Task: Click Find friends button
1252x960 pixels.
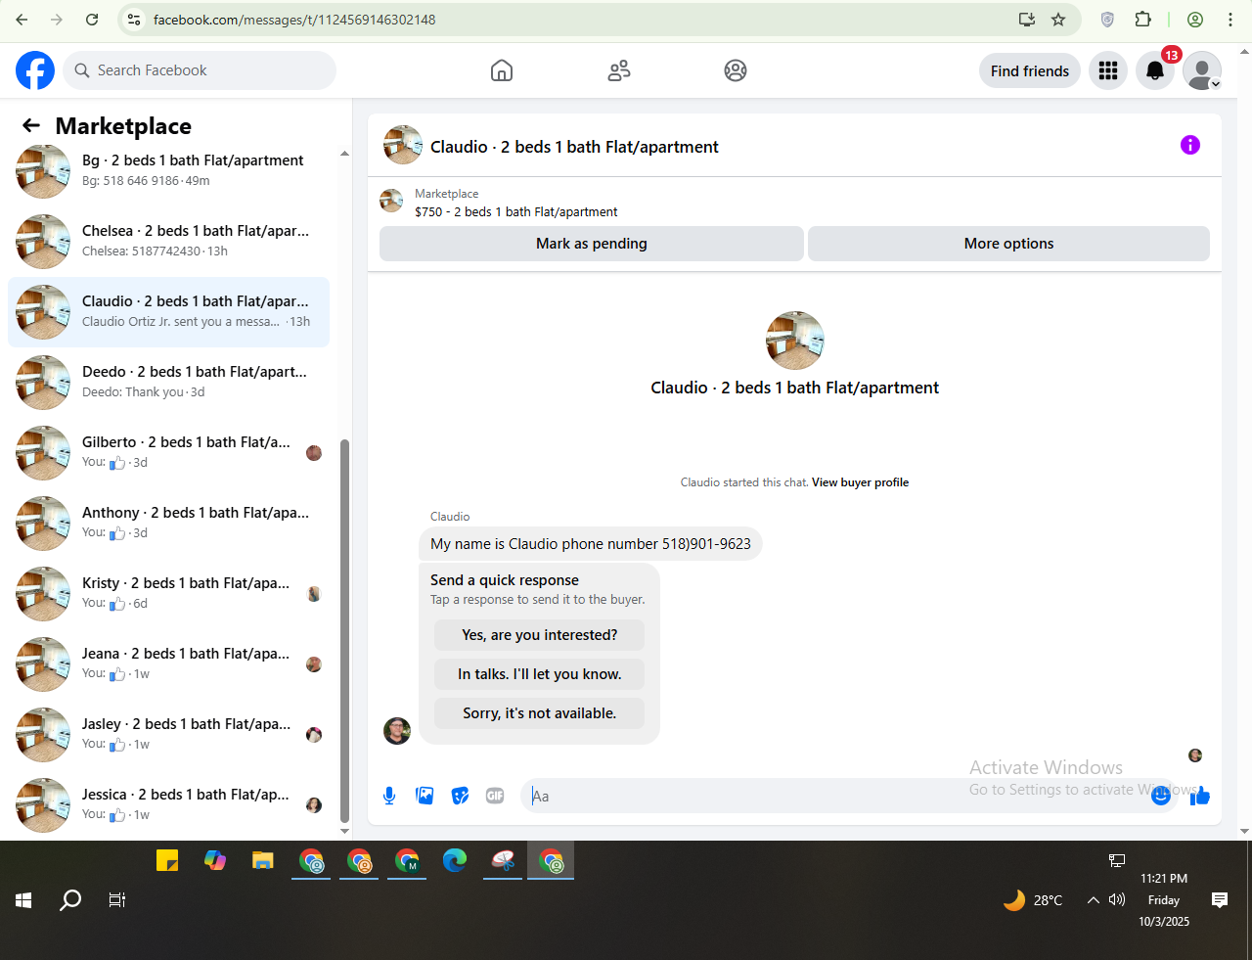Action: (1030, 70)
